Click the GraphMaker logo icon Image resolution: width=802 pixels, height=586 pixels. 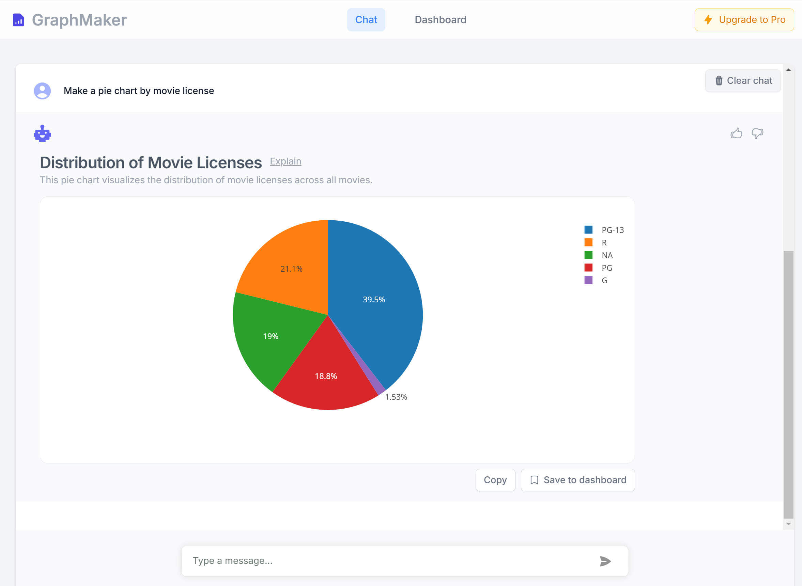coord(18,19)
